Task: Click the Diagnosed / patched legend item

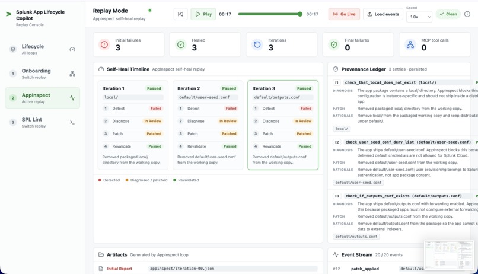Action: (x=146, y=180)
